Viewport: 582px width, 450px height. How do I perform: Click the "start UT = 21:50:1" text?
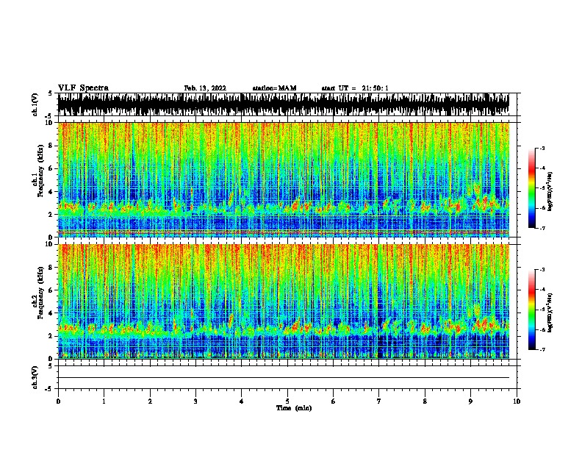tap(355, 88)
